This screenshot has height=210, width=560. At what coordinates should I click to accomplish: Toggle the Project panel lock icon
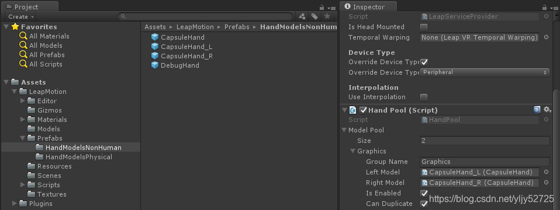pos(322,8)
